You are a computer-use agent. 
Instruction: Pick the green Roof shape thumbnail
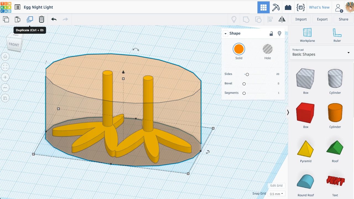(335, 149)
